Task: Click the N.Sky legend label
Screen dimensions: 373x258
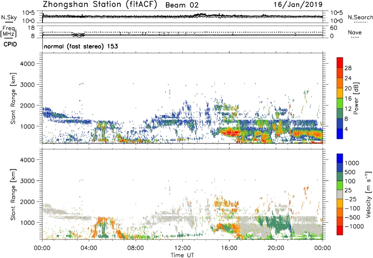Action: (x=9, y=17)
